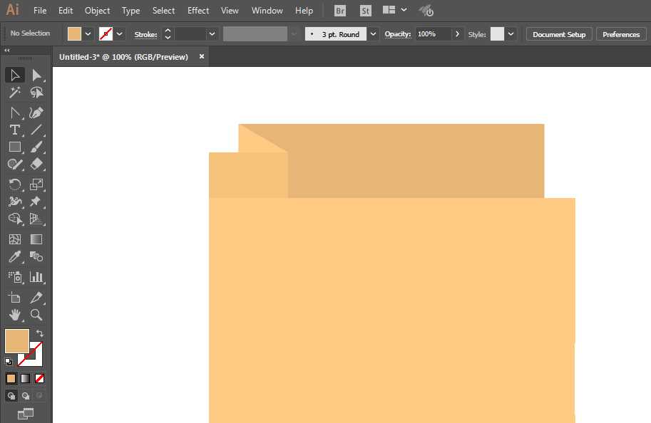Open Adobe Bridge with the Br icon
Screen dimensions: 651x423
(340, 11)
